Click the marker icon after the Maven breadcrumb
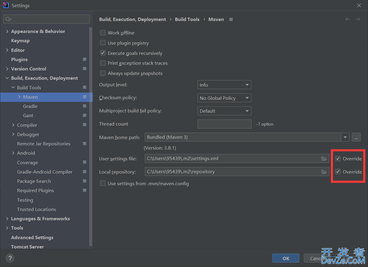368x267 pixels. (231, 19)
